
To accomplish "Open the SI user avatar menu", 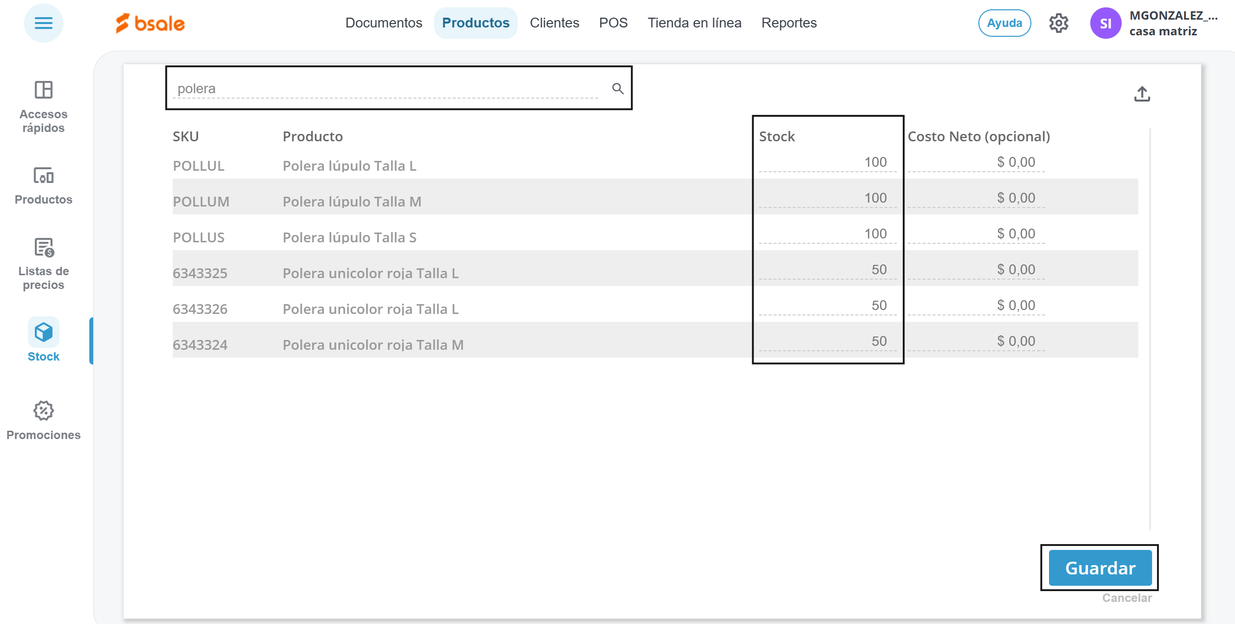I will [x=1105, y=23].
